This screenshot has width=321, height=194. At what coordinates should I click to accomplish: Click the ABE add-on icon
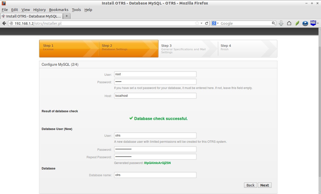(313, 23)
